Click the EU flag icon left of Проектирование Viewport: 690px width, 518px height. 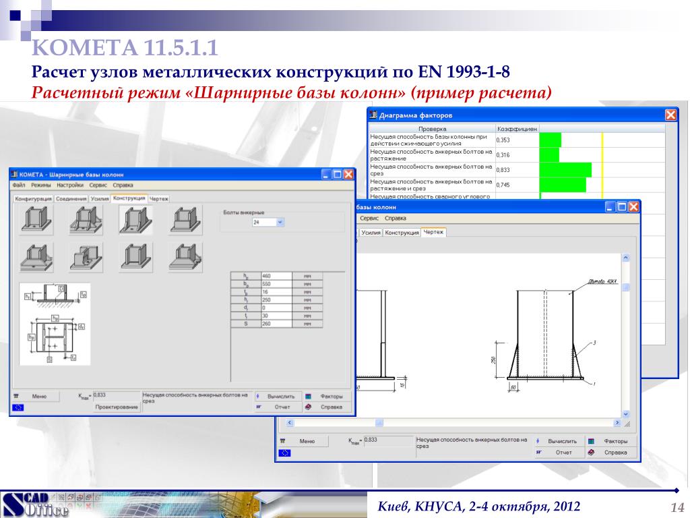(18, 407)
